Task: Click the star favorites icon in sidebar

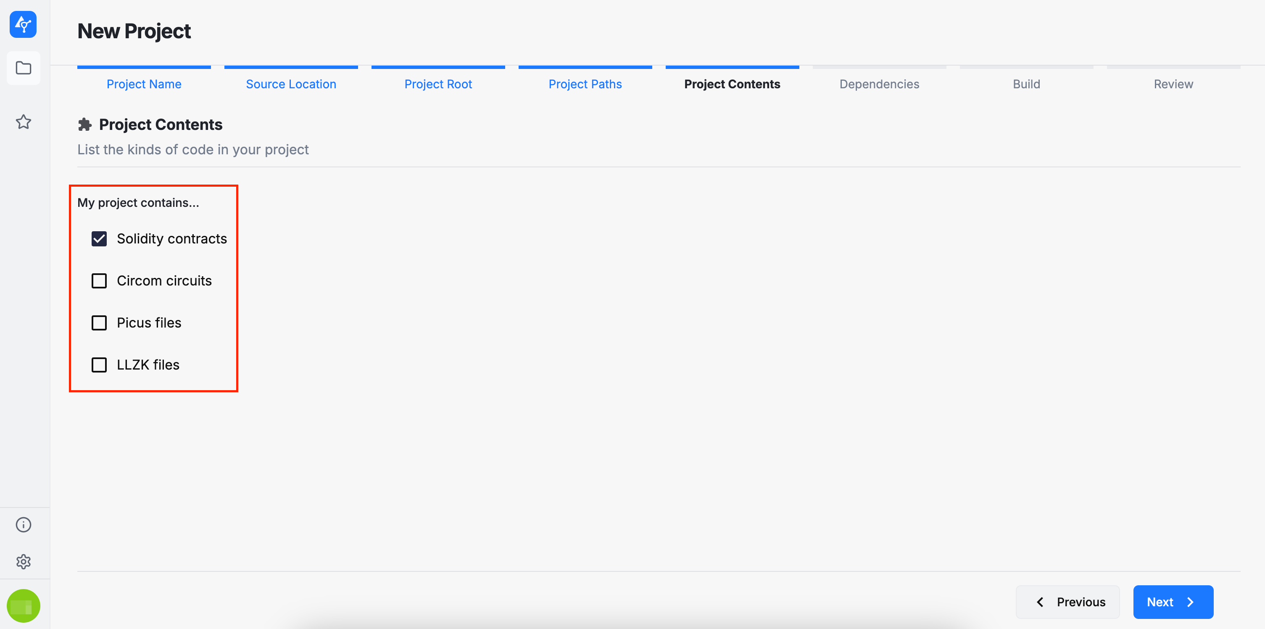Action: click(x=23, y=122)
